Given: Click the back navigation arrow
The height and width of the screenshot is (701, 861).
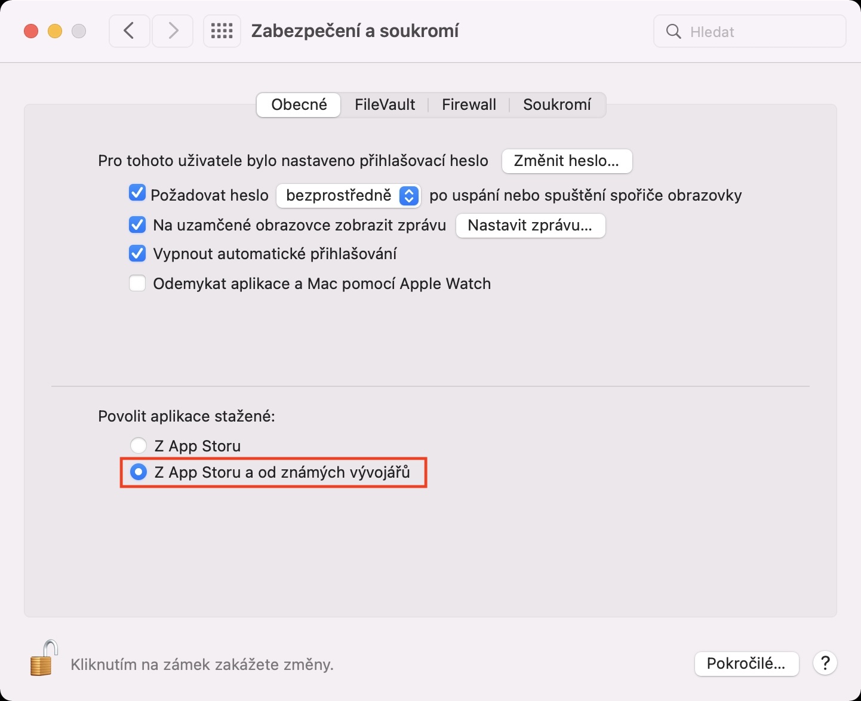Looking at the screenshot, I should [129, 31].
